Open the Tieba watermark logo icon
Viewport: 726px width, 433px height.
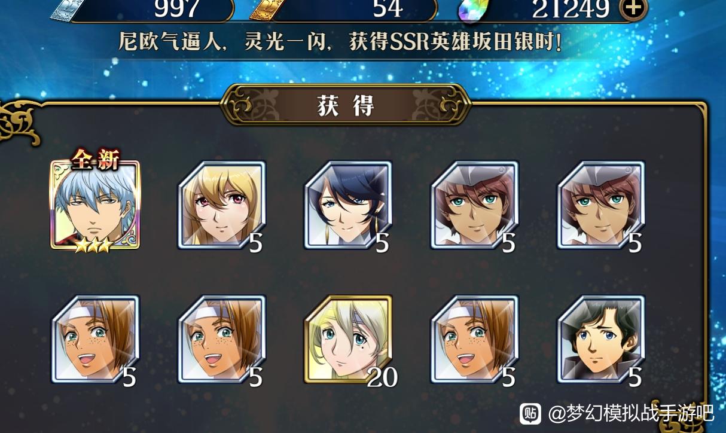click(530, 414)
